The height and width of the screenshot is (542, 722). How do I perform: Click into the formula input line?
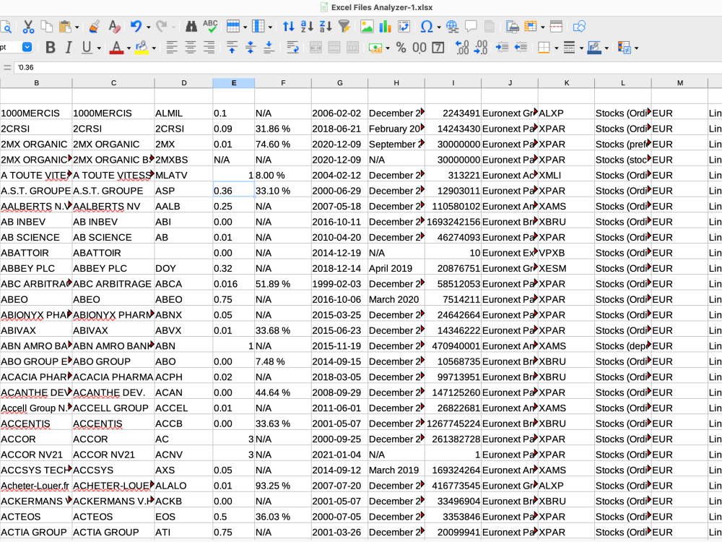(367, 67)
